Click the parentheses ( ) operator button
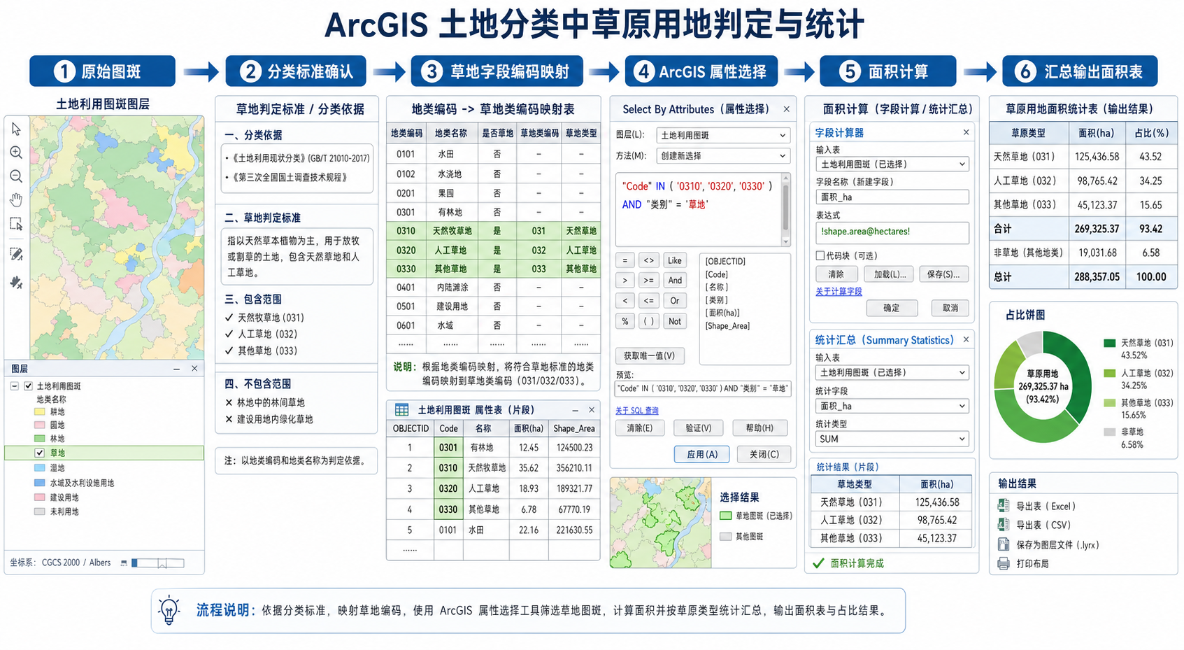This screenshot has width=1184, height=650. [649, 321]
